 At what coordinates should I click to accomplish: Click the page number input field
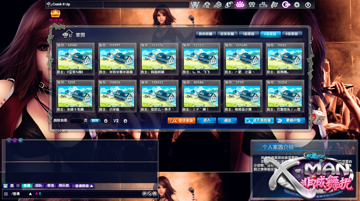pyautogui.click(x=76, y=121)
